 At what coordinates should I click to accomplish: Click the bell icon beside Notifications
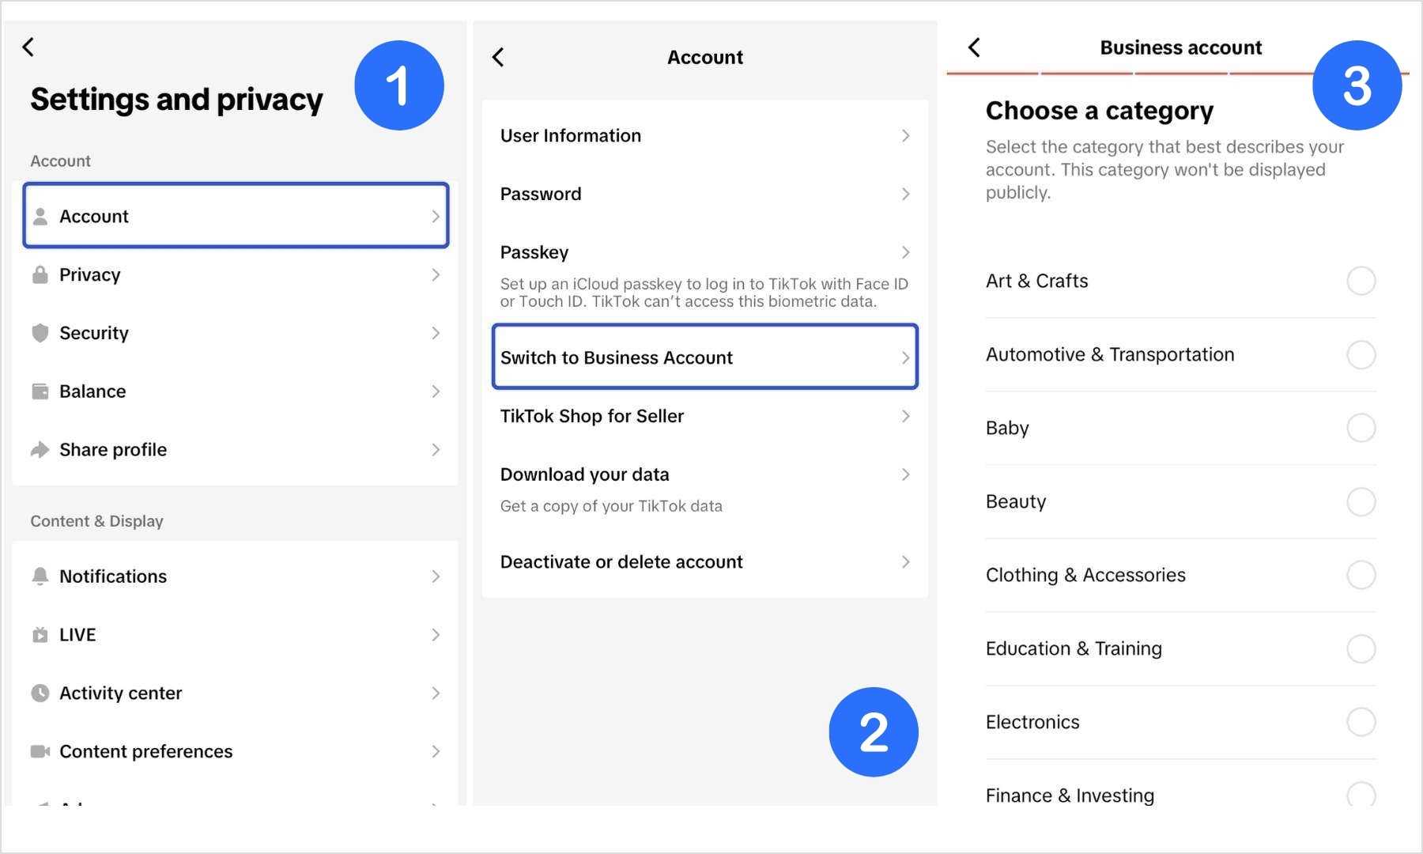[40, 576]
